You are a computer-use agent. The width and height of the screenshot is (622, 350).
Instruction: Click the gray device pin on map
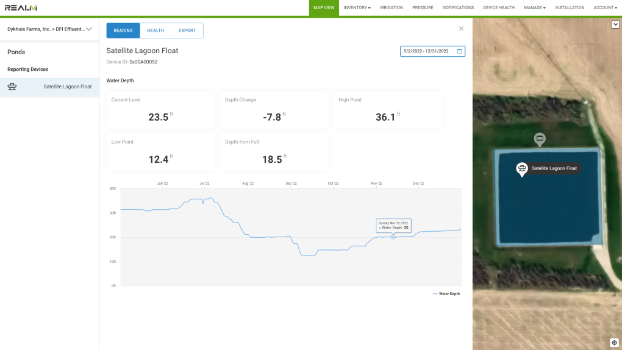[x=539, y=140]
